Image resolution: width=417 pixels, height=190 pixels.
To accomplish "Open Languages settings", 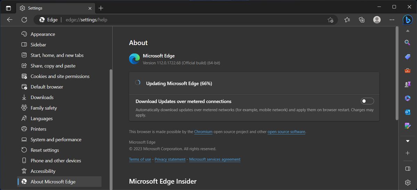I will pyautogui.click(x=59, y=118).
